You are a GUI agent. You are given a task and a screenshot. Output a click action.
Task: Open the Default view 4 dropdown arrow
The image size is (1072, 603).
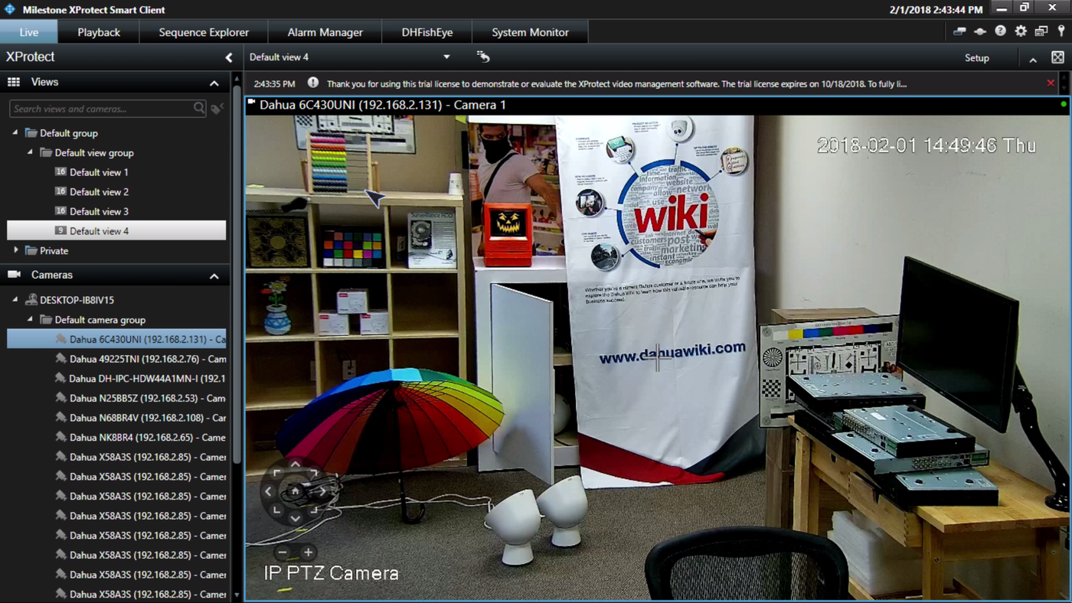(446, 57)
